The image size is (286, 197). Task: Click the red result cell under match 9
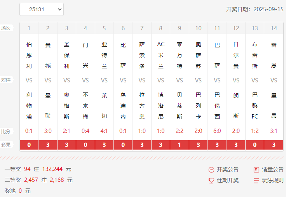tap(180, 145)
